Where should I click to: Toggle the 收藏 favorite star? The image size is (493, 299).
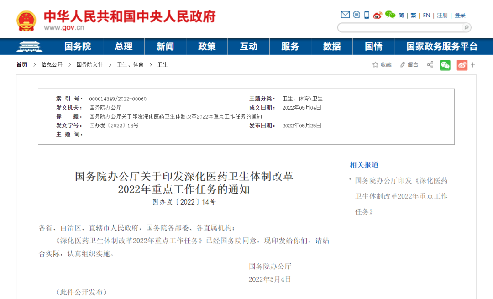377,65
